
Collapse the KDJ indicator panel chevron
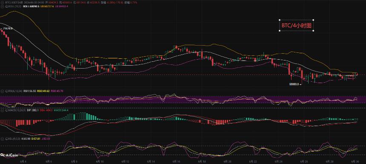[x=2, y=138]
